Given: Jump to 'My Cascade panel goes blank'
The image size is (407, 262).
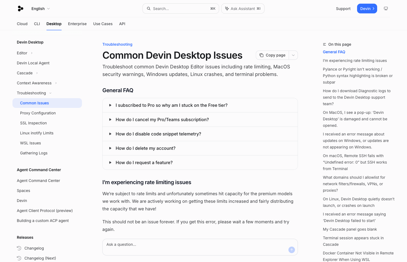Looking at the screenshot, I should tap(350, 229).
